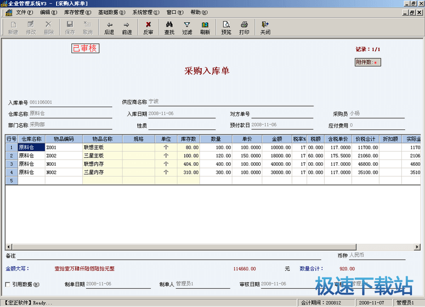Go forward with the 前进 arrow icon
The height and width of the screenshot is (307, 425).
pos(127,27)
